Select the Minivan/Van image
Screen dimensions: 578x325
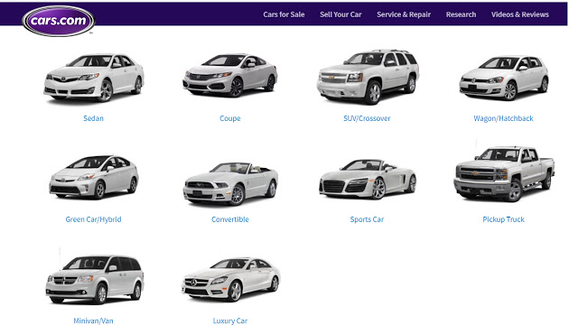94,279
